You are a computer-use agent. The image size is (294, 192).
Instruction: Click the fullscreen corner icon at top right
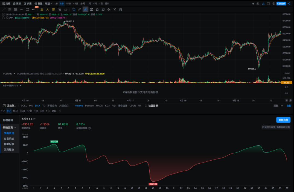[x=268, y=4]
